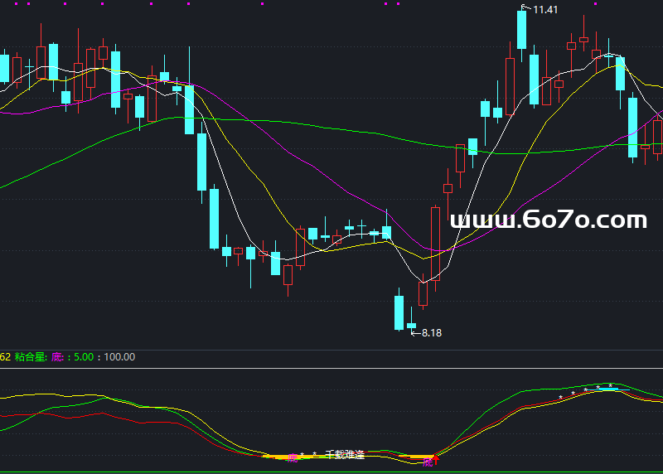Click the 11.41 high price label
Viewport: 663px width, 474px height.
click(x=545, y=10)
